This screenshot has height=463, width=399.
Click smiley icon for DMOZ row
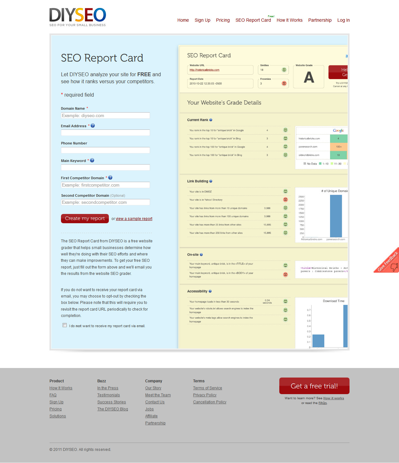point(286,191)
